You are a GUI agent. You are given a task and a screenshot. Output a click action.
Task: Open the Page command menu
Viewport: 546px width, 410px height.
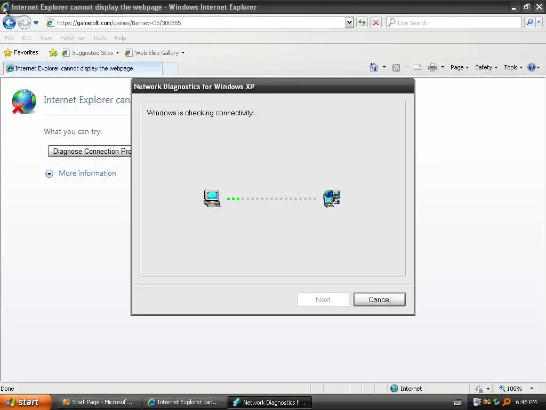(460, 67)
